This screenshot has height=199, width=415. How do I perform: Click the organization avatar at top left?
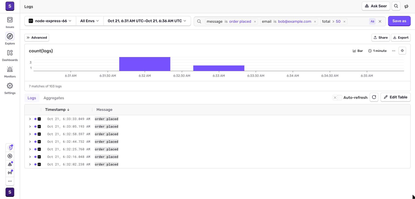pyautogui.click(x=10, y=6)
